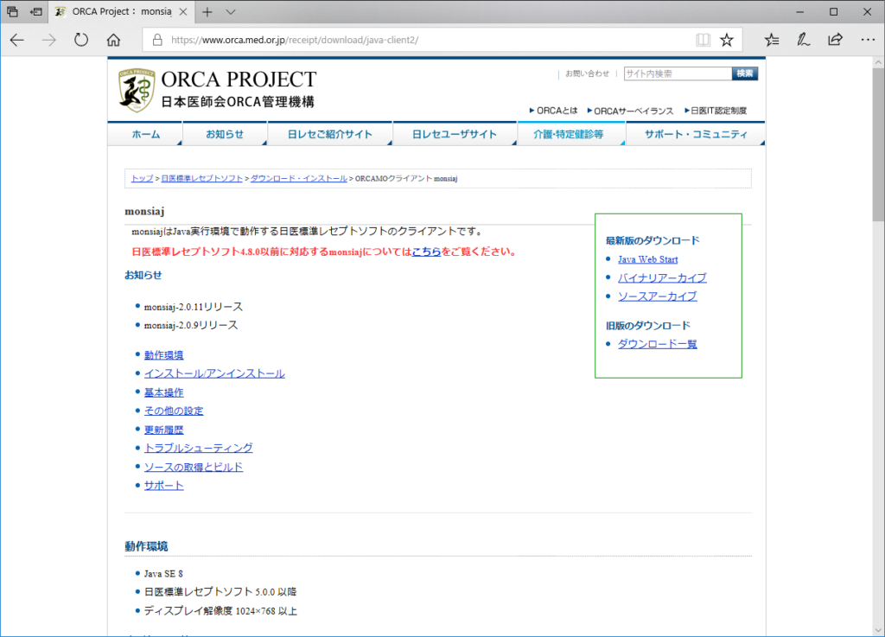Open the 日医IT認定制度 link
885x637 pixels.
coord(716,111)
